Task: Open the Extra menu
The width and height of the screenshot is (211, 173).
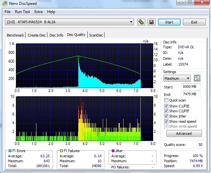Action: pyautogui.click(x=38, y=12)
